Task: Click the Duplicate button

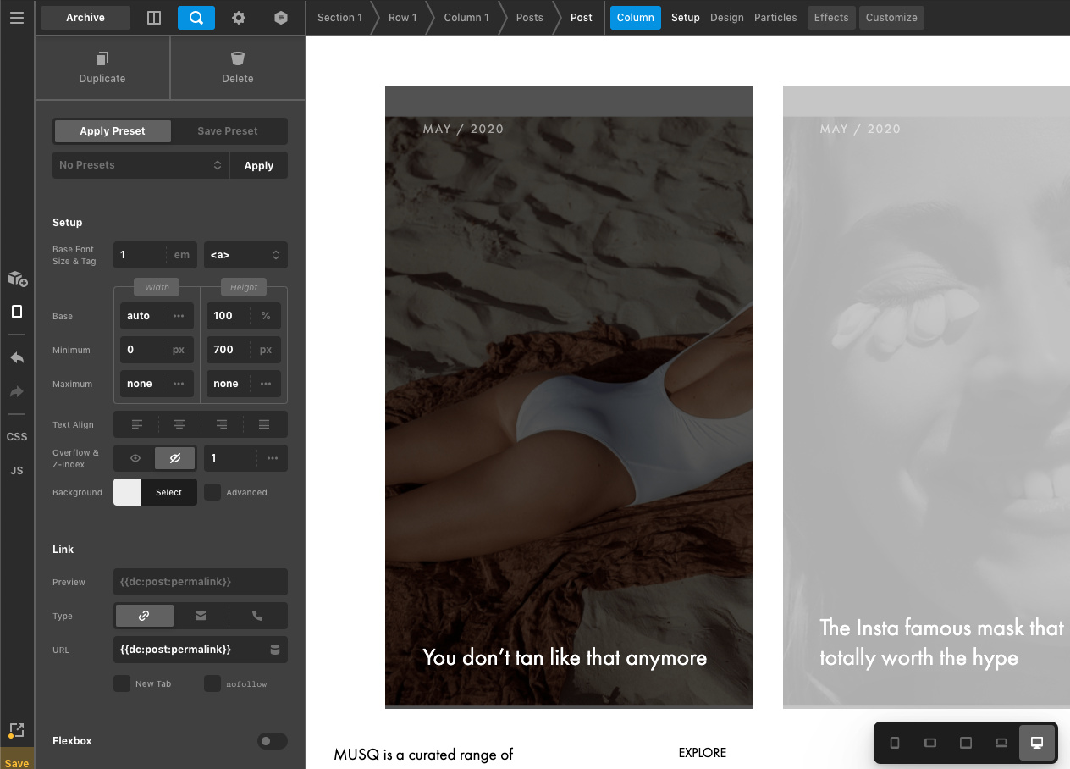Action: [x=102, y=68]
